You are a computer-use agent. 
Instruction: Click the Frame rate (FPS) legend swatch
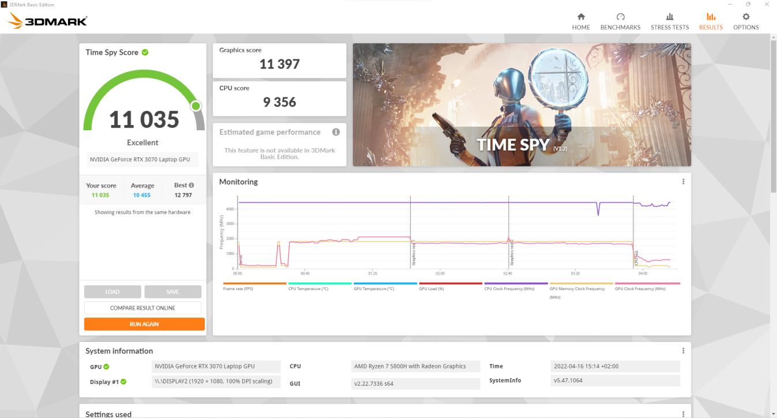[x=255, y=282]
